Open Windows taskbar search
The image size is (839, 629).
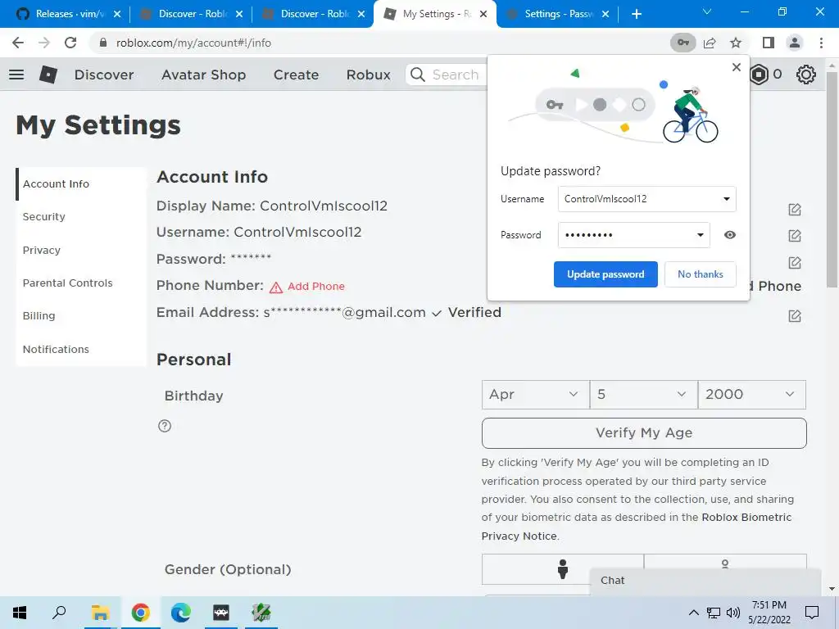coord(59,613)
